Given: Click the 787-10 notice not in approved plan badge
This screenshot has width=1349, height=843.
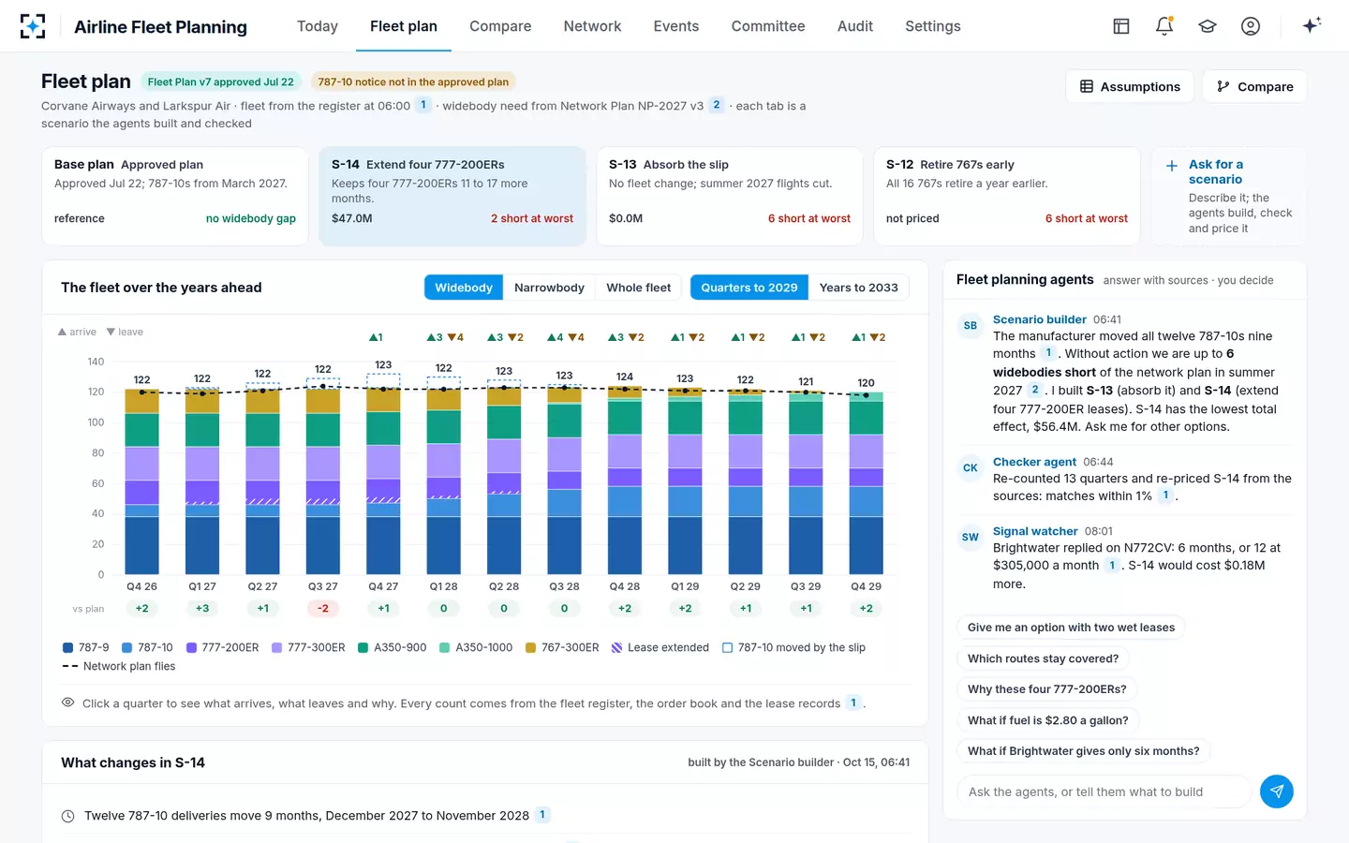Looking at the screenshot, I should pyautogui.click(x=413, y=81).
